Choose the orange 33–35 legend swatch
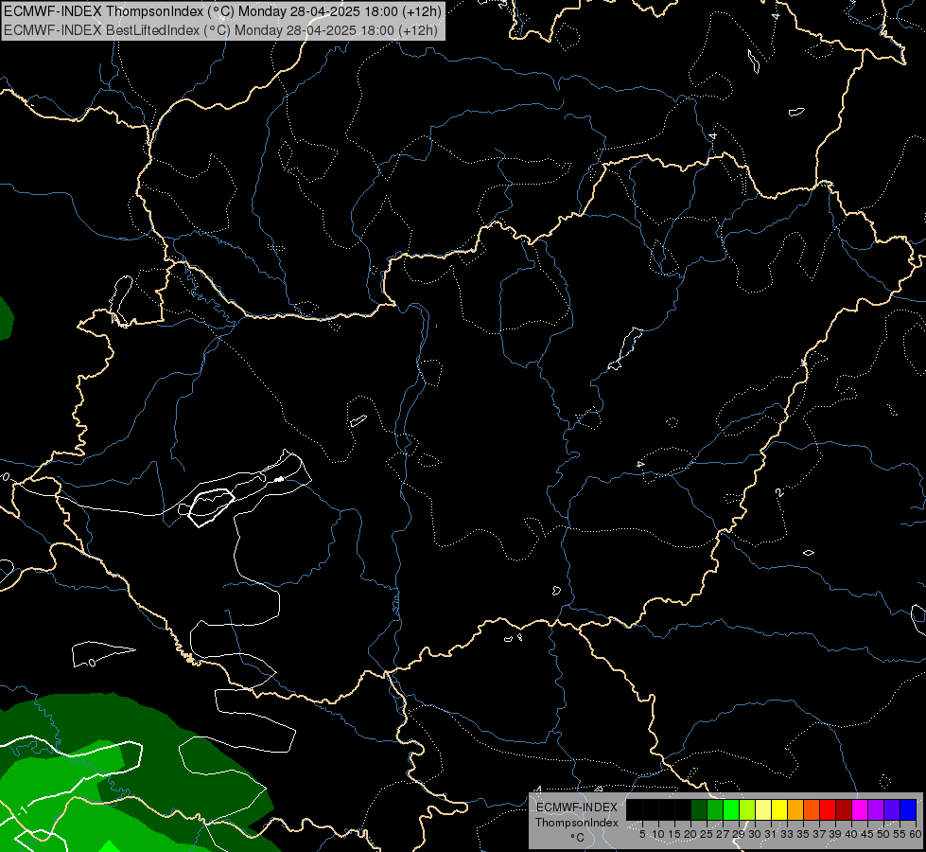 (x=795, y=810)
